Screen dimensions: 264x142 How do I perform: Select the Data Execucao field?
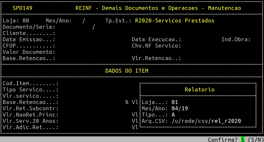[x=199, y=40]
